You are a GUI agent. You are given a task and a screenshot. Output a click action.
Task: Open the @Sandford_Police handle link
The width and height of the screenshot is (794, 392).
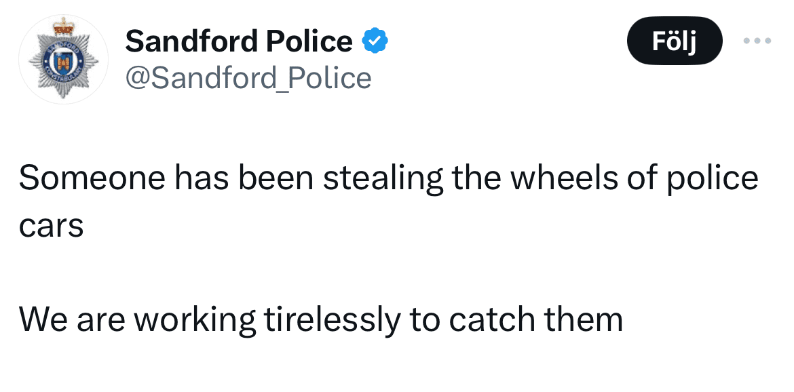[248, 78]
